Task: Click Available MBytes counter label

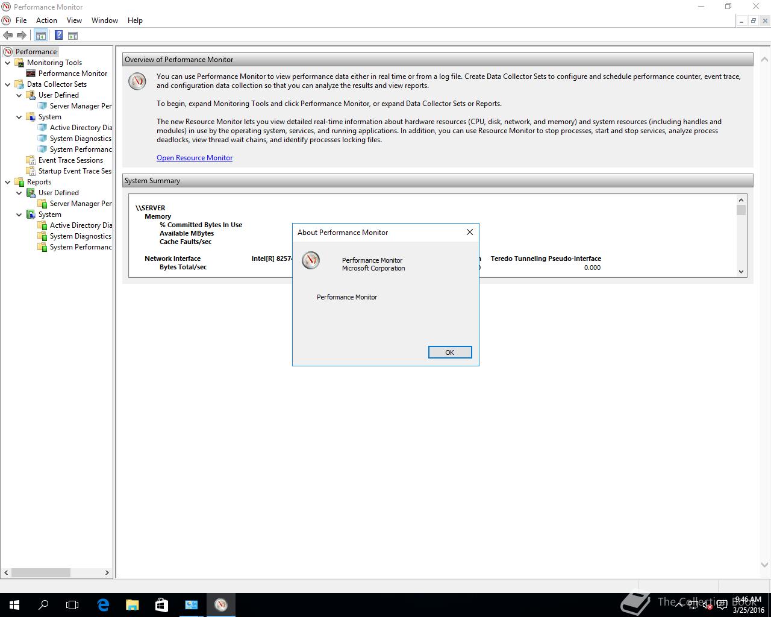Action: click(x=187, y=233)
